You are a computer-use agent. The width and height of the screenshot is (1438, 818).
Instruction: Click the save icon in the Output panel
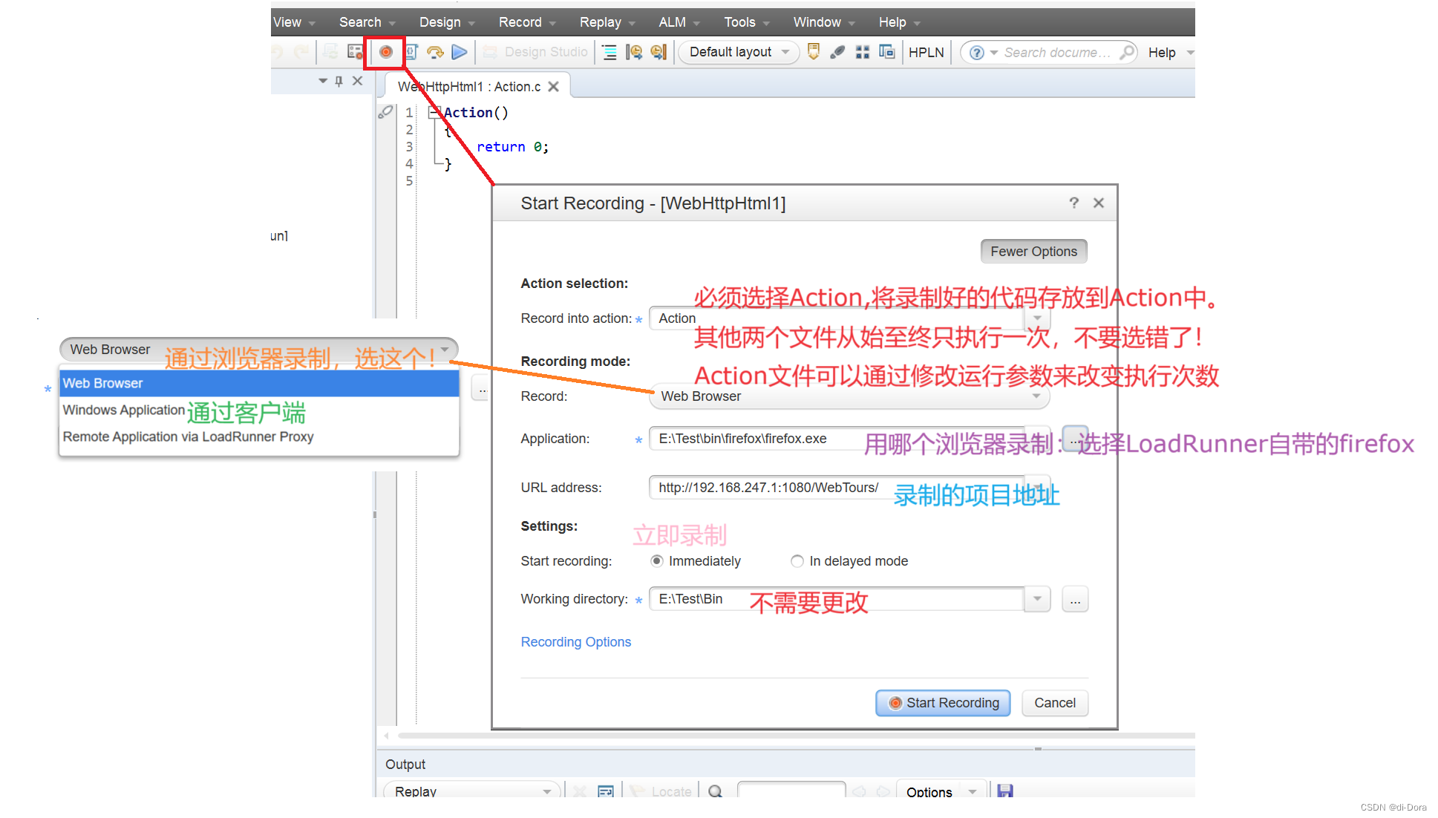1004,791
